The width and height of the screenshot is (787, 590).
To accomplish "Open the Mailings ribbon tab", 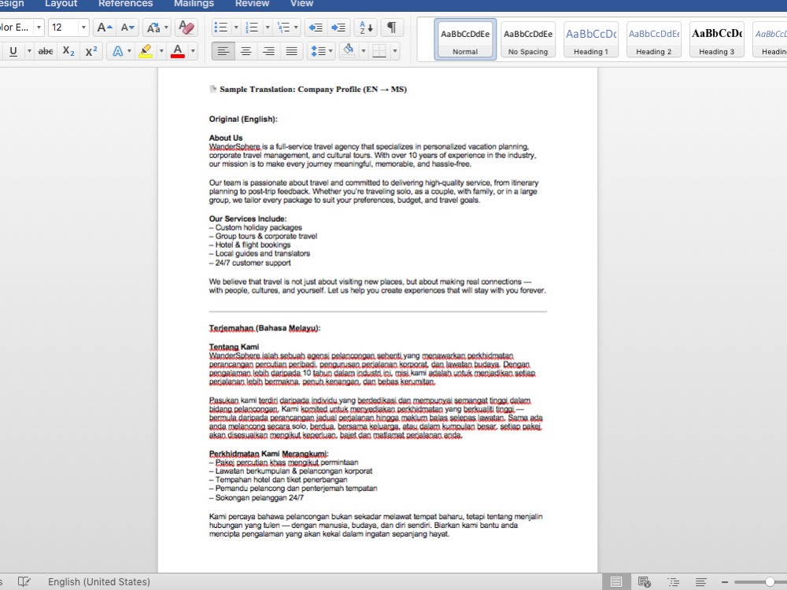I will pyautogui.click(x=194, y=4).
